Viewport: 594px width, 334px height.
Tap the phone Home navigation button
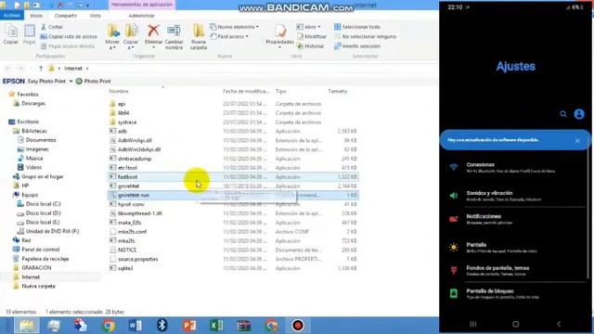516,324
